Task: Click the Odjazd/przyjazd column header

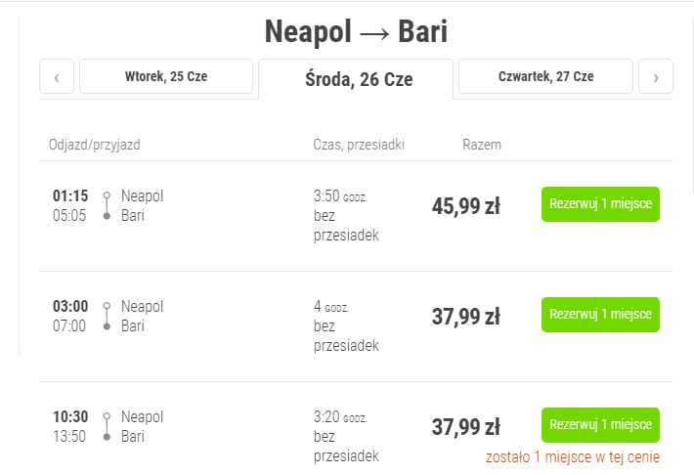Action: (x=95, y=145)
